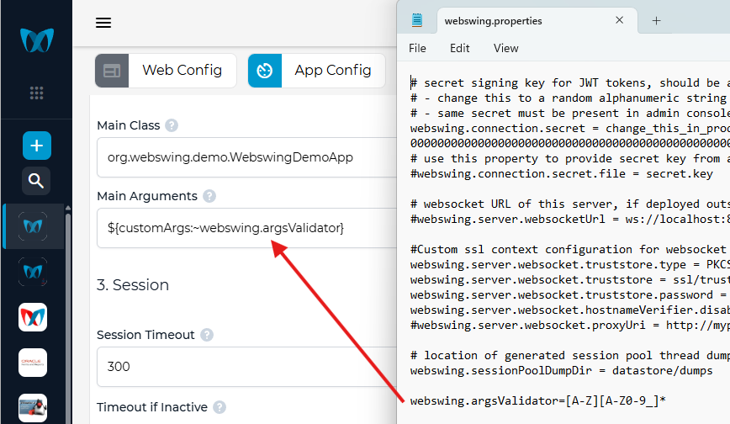Open the Oracle app in sidebar
The height and width of the screenshot is (424, 730).
tap(33, 363)
